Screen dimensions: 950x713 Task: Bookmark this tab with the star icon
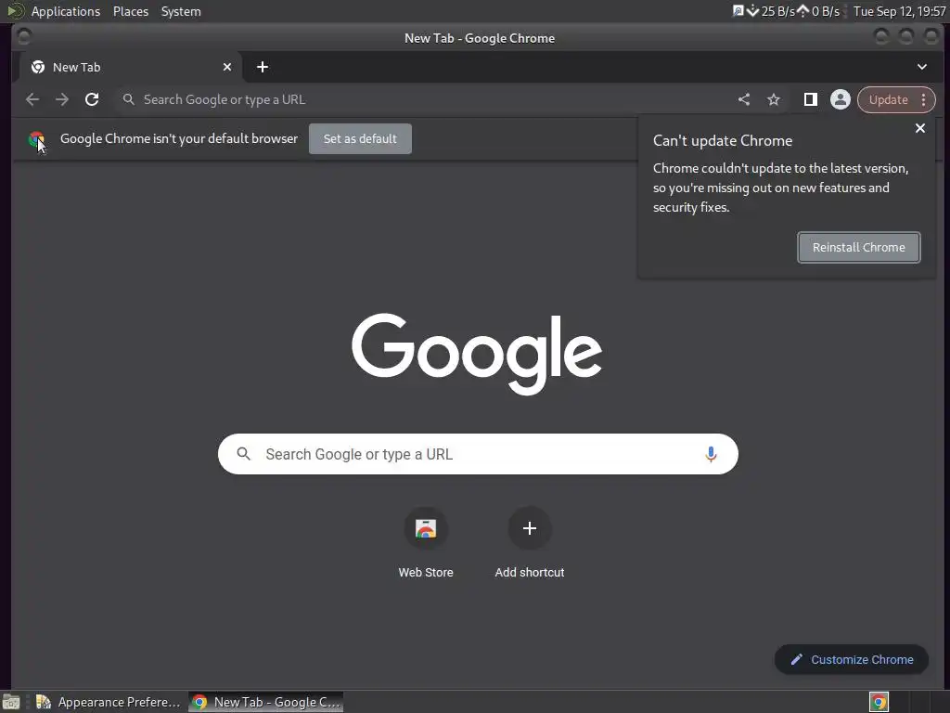pos(774,99)
